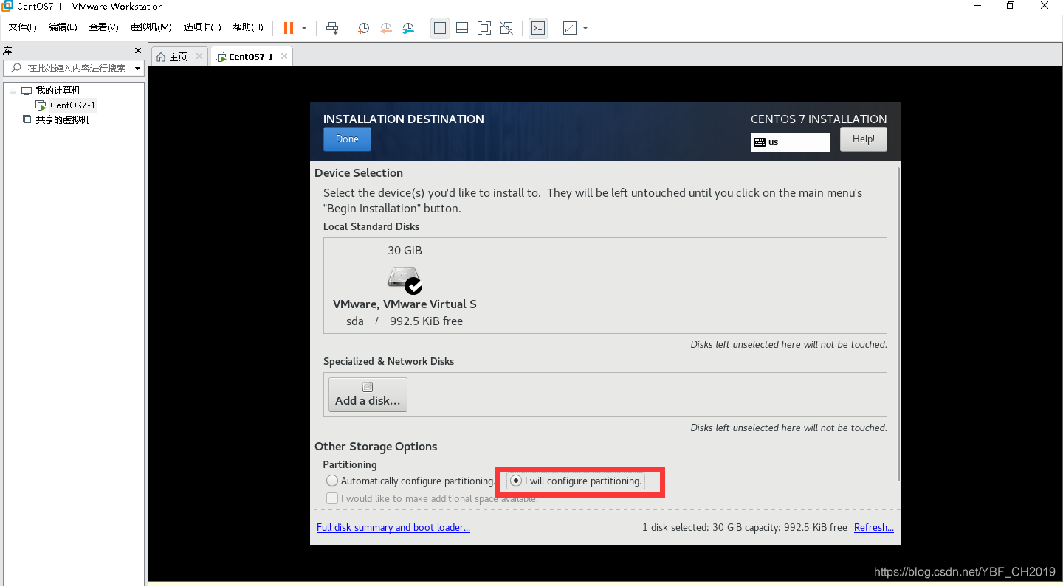Viewport: 1063px width, 586px height.
Task: Select 共享的虚拟机 in the library
Action: [63, 120]
